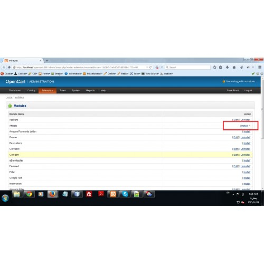This screenshot has width=264, height=264.
Task: Open the System menu
Action: (76, 90)
